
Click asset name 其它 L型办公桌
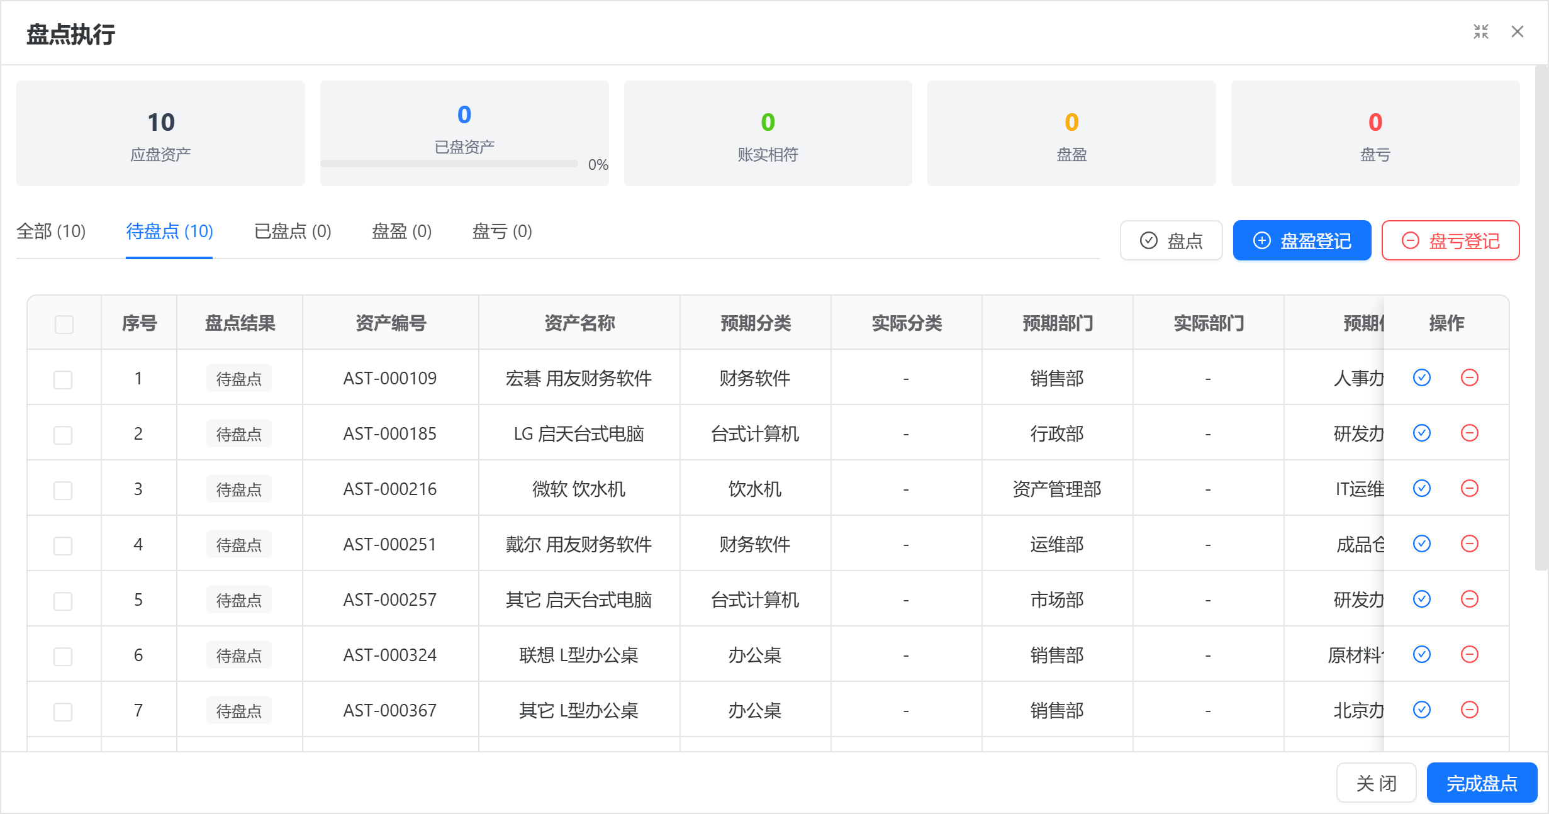pos(579,710)
